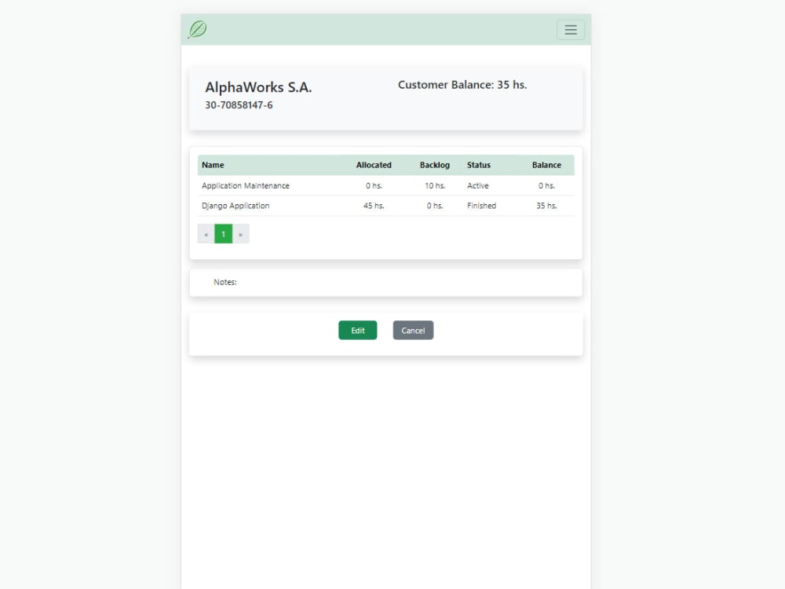785x589 pixels.
Task: Select the Application Maintenance row
Action: click(x=245, y=185)
